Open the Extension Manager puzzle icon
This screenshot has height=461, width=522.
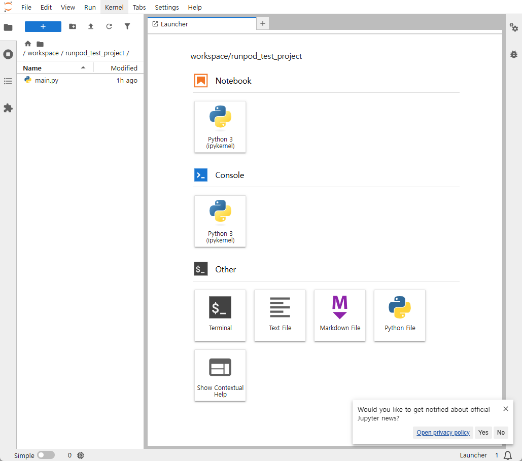[8, 108]
